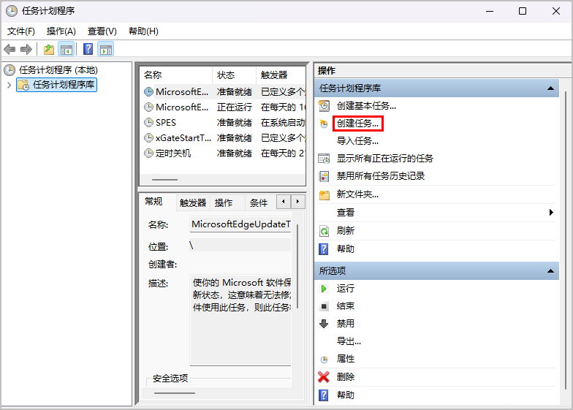The height and width of the screenshot is (410, 573).
Task: Select 任务计划程序 (本地) root node
Action: [58, 70]
